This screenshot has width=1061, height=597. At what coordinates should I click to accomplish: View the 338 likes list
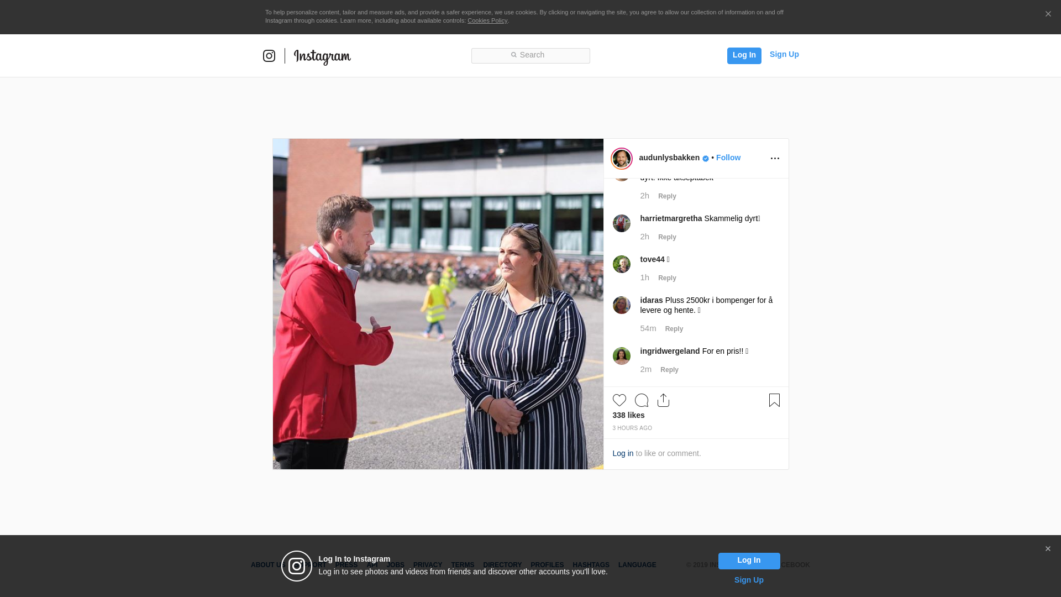(628, 415)
